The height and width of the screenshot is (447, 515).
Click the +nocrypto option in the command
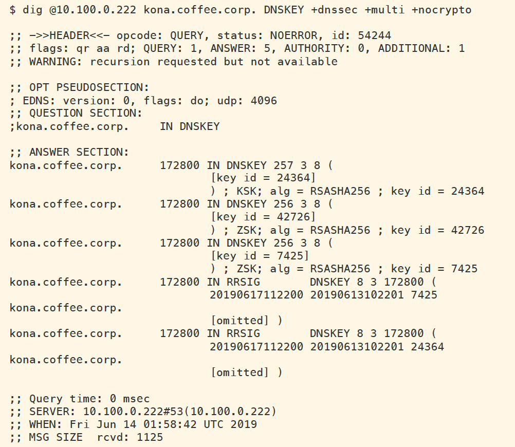click(441, 10)
